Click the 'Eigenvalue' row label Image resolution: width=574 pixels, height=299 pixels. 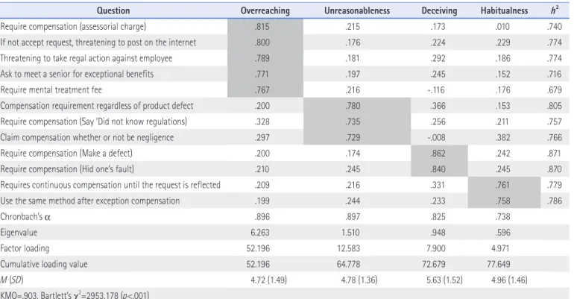(19, 233)
